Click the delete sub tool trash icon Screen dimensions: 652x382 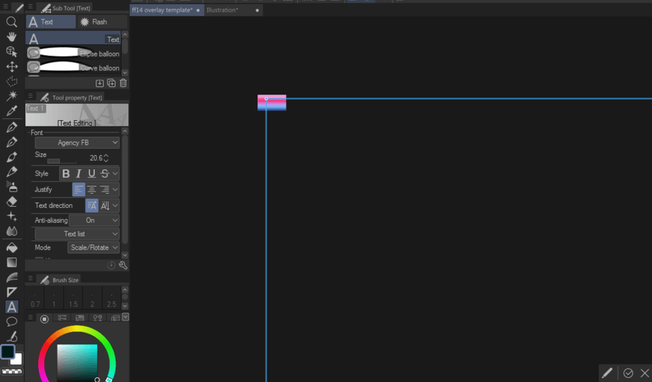[123, 83]
